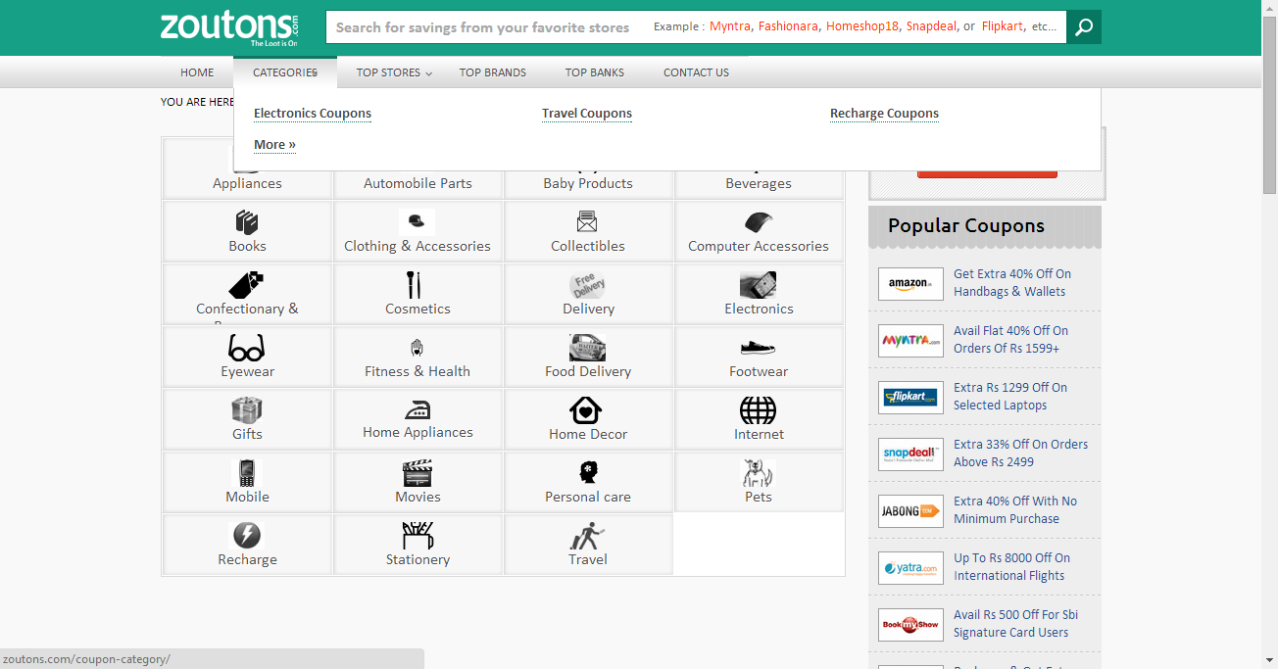Focus the store savings search field
This screenshot has height=669, width=1278.
(x=696, y=27)
